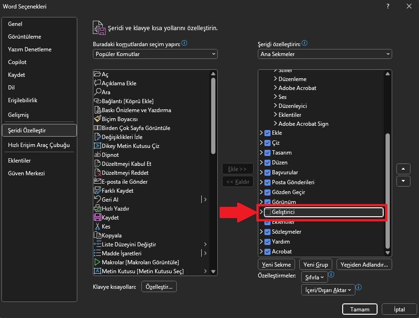
Task: Click the right tab list scrollbar
Action: click(388, 188)
